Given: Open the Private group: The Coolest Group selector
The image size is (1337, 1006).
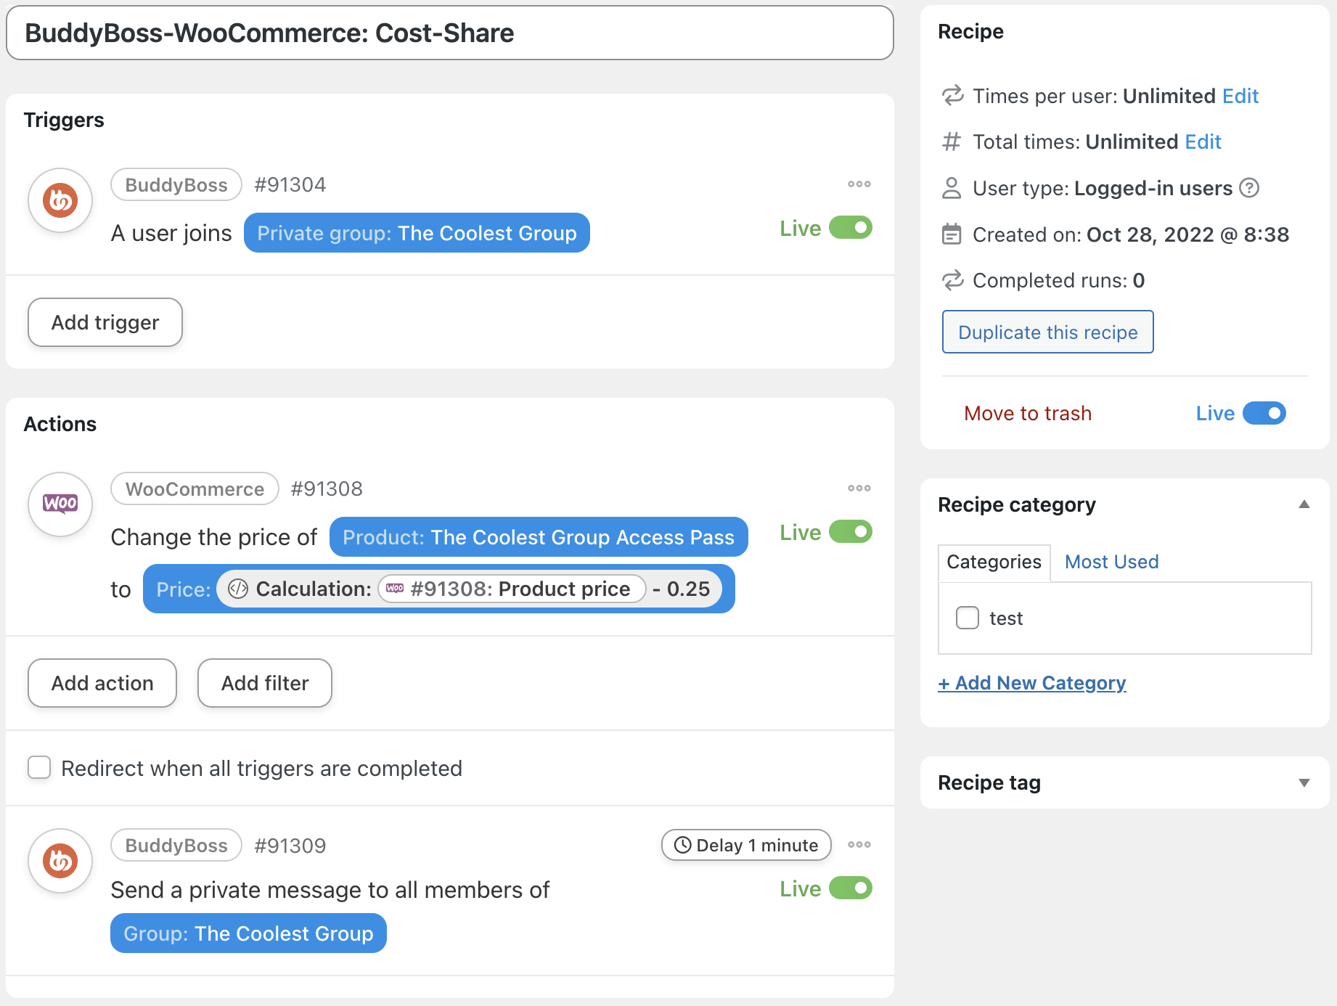Looking at the screenshot, I should pyautogui.click(x=417, y=233).
